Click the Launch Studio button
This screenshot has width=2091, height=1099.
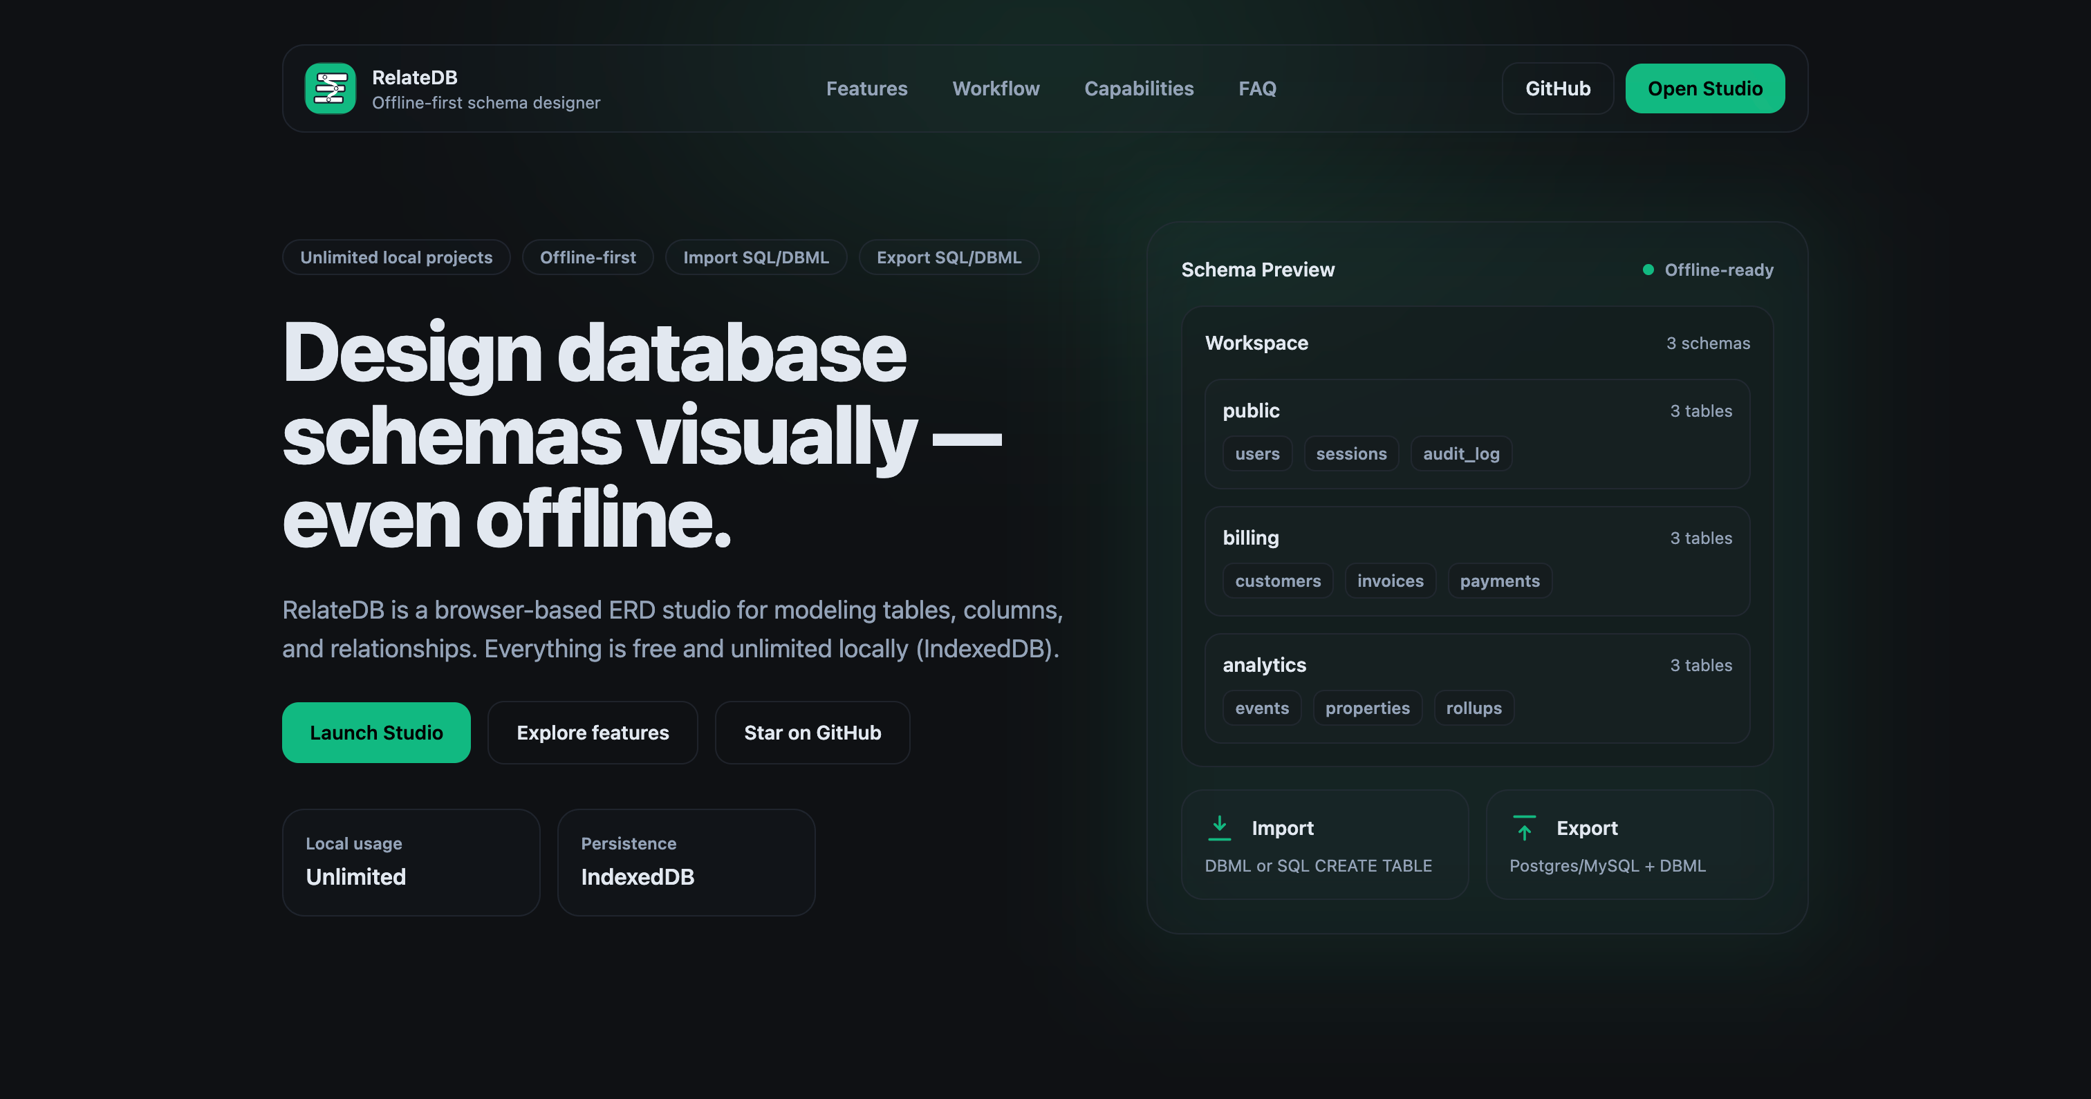pyautogui.click(x=376, y=732)
